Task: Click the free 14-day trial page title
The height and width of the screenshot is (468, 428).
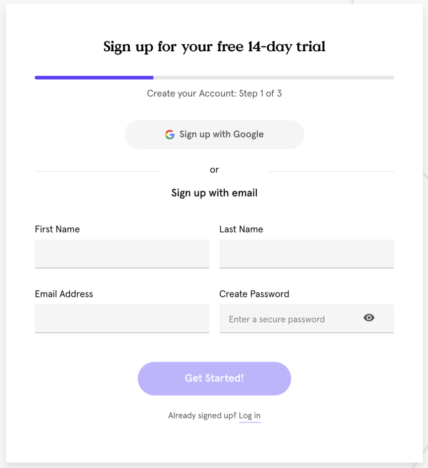Action: [214, 47]
